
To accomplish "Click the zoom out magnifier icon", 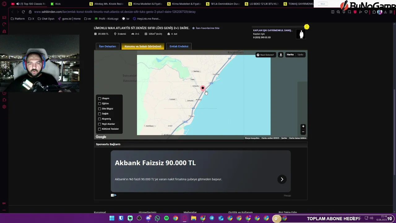I will [x=338, y=12].
